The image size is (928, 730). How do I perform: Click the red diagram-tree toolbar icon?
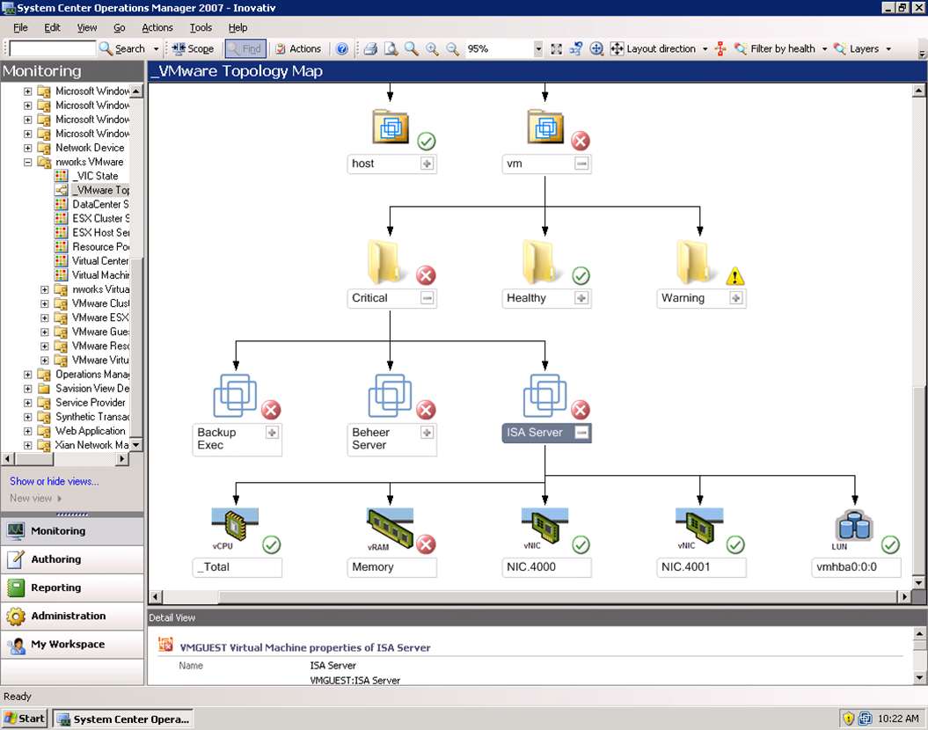pyautogui.click(x=720, y=49)
